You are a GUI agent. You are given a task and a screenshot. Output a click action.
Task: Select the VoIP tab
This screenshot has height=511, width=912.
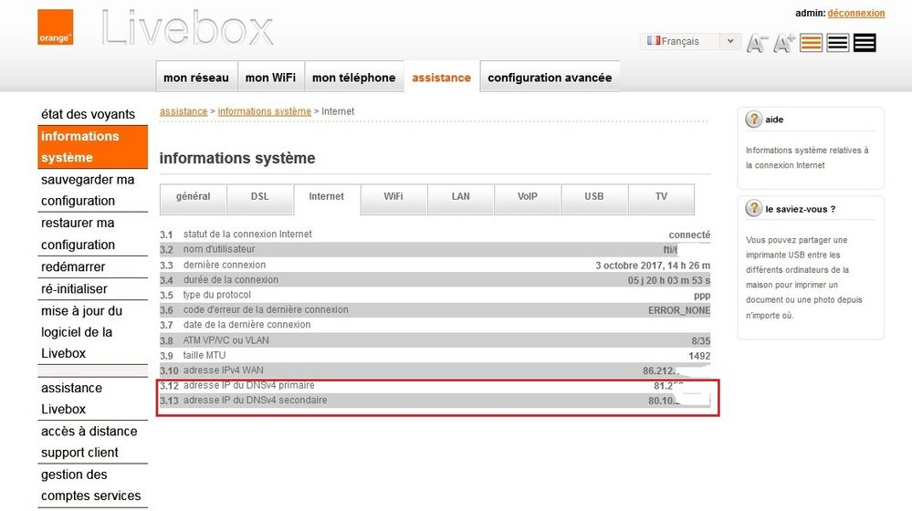(528, 196)
